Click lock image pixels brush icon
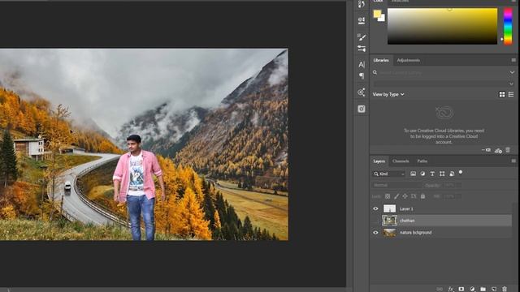The width and height of the screenshot is (520, 292). tap(396, 196)
